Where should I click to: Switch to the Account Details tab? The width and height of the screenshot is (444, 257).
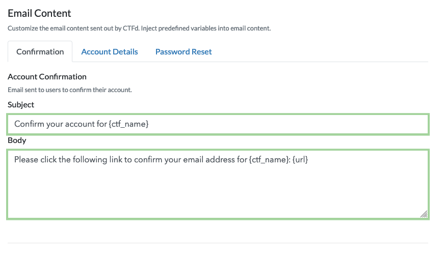[110, 51]
